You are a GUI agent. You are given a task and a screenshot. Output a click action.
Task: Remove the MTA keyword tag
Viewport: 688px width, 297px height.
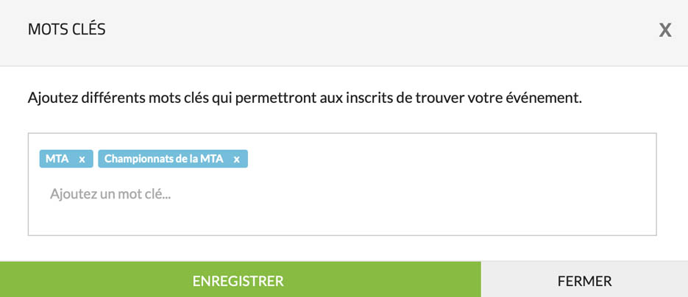coord(82,159)
